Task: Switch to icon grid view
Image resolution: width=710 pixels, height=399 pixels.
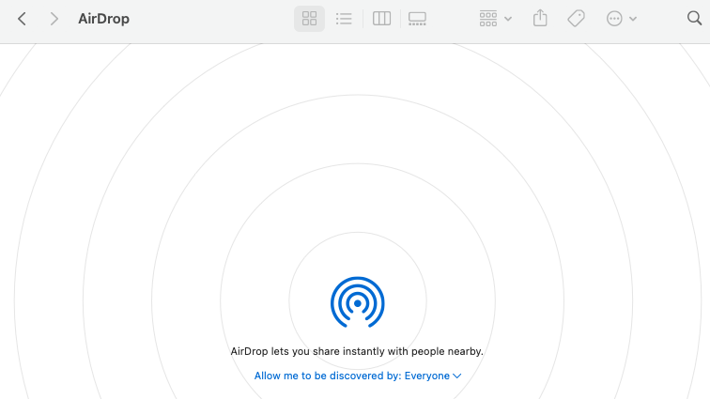Action: [309, 19]
